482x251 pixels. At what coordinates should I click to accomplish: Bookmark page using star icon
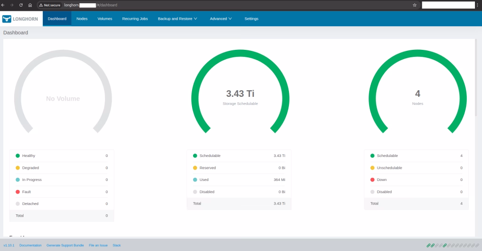pyautogui.click(x=414, y=5)
